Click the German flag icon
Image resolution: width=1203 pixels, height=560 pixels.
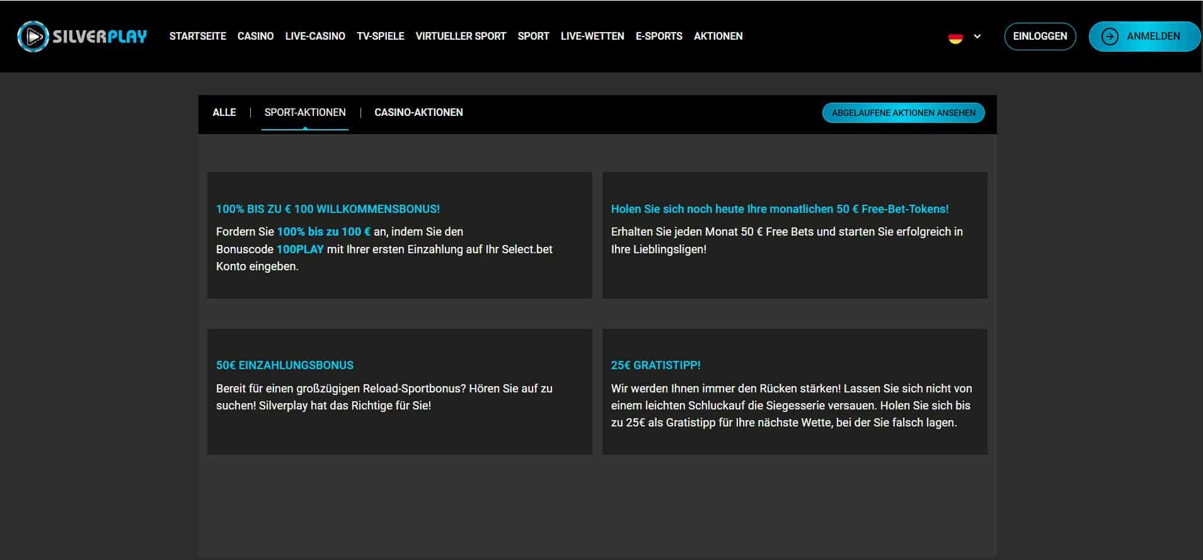955,37
